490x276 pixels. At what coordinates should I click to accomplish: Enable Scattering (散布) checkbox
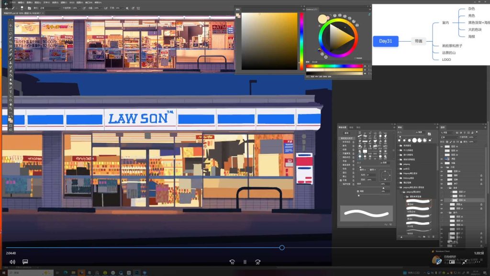point(341,146)
